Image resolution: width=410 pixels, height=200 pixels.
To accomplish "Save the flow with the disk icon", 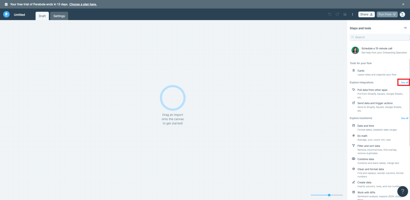I will pyautogui.click(x=345, y=14).
